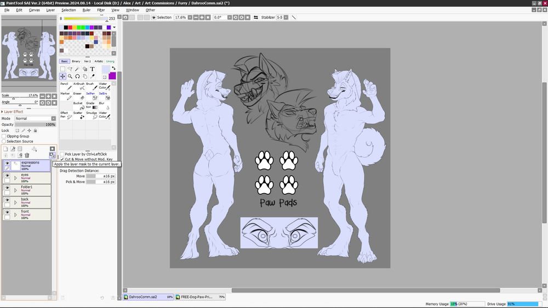The image size is (548, 308).
Task: Select the Text tool
Action: [x=92, y=69]
